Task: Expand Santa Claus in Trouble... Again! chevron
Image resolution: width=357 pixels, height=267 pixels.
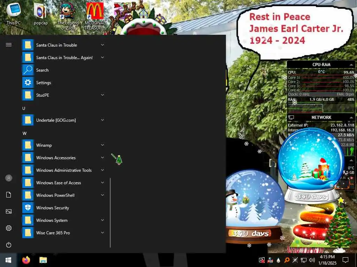Action: (102, 57)
